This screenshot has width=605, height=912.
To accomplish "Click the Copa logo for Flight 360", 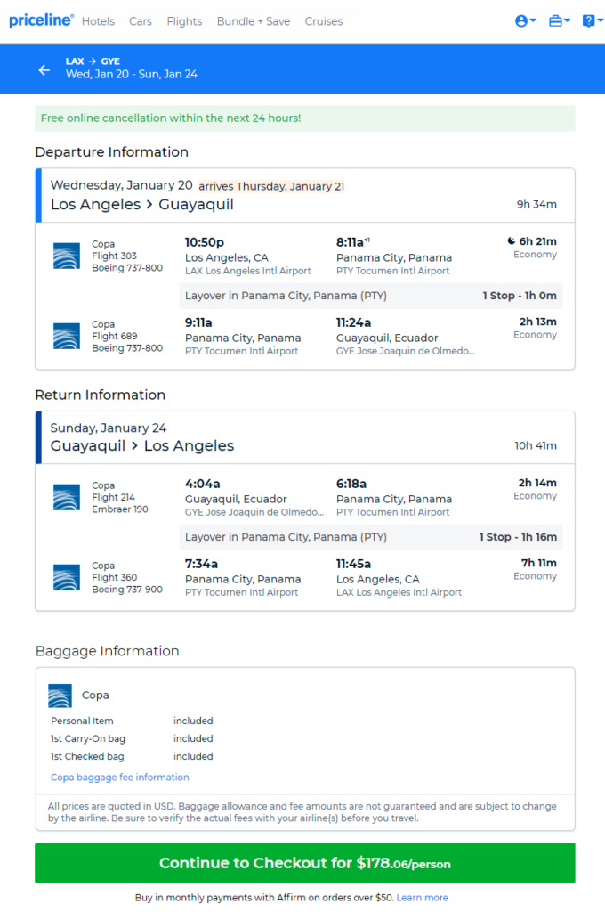I will pos(67,577).
